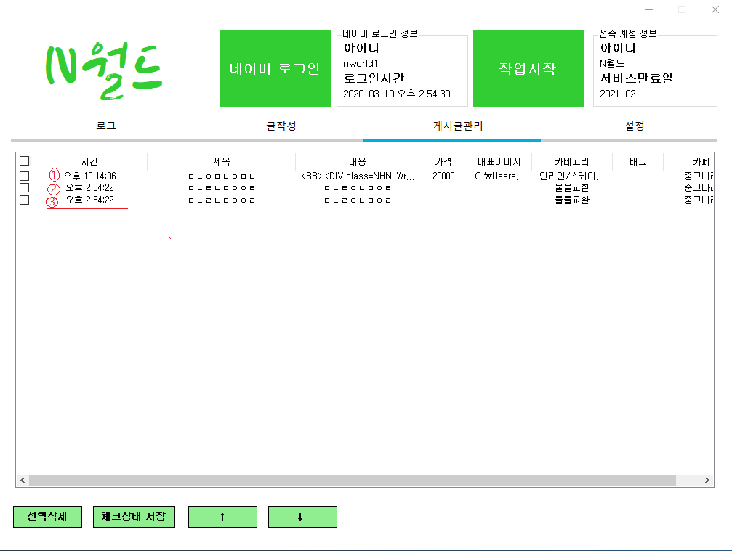Click the Naver ID text nworld1
This screenshot has width=732, height=551.
coord(361,63)
